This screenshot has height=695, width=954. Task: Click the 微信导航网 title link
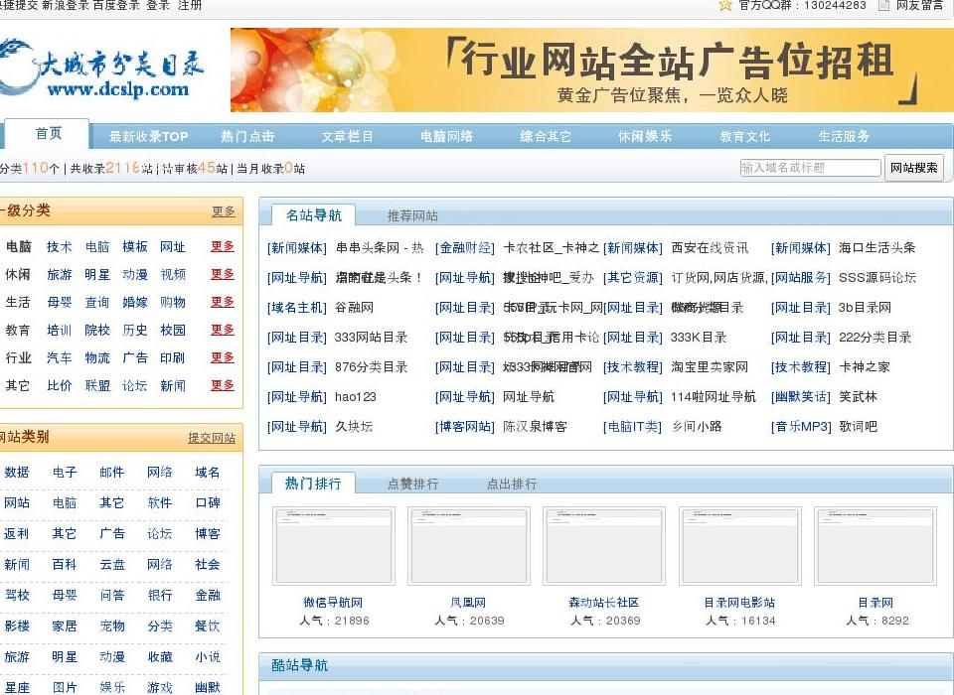pos(333,603)
